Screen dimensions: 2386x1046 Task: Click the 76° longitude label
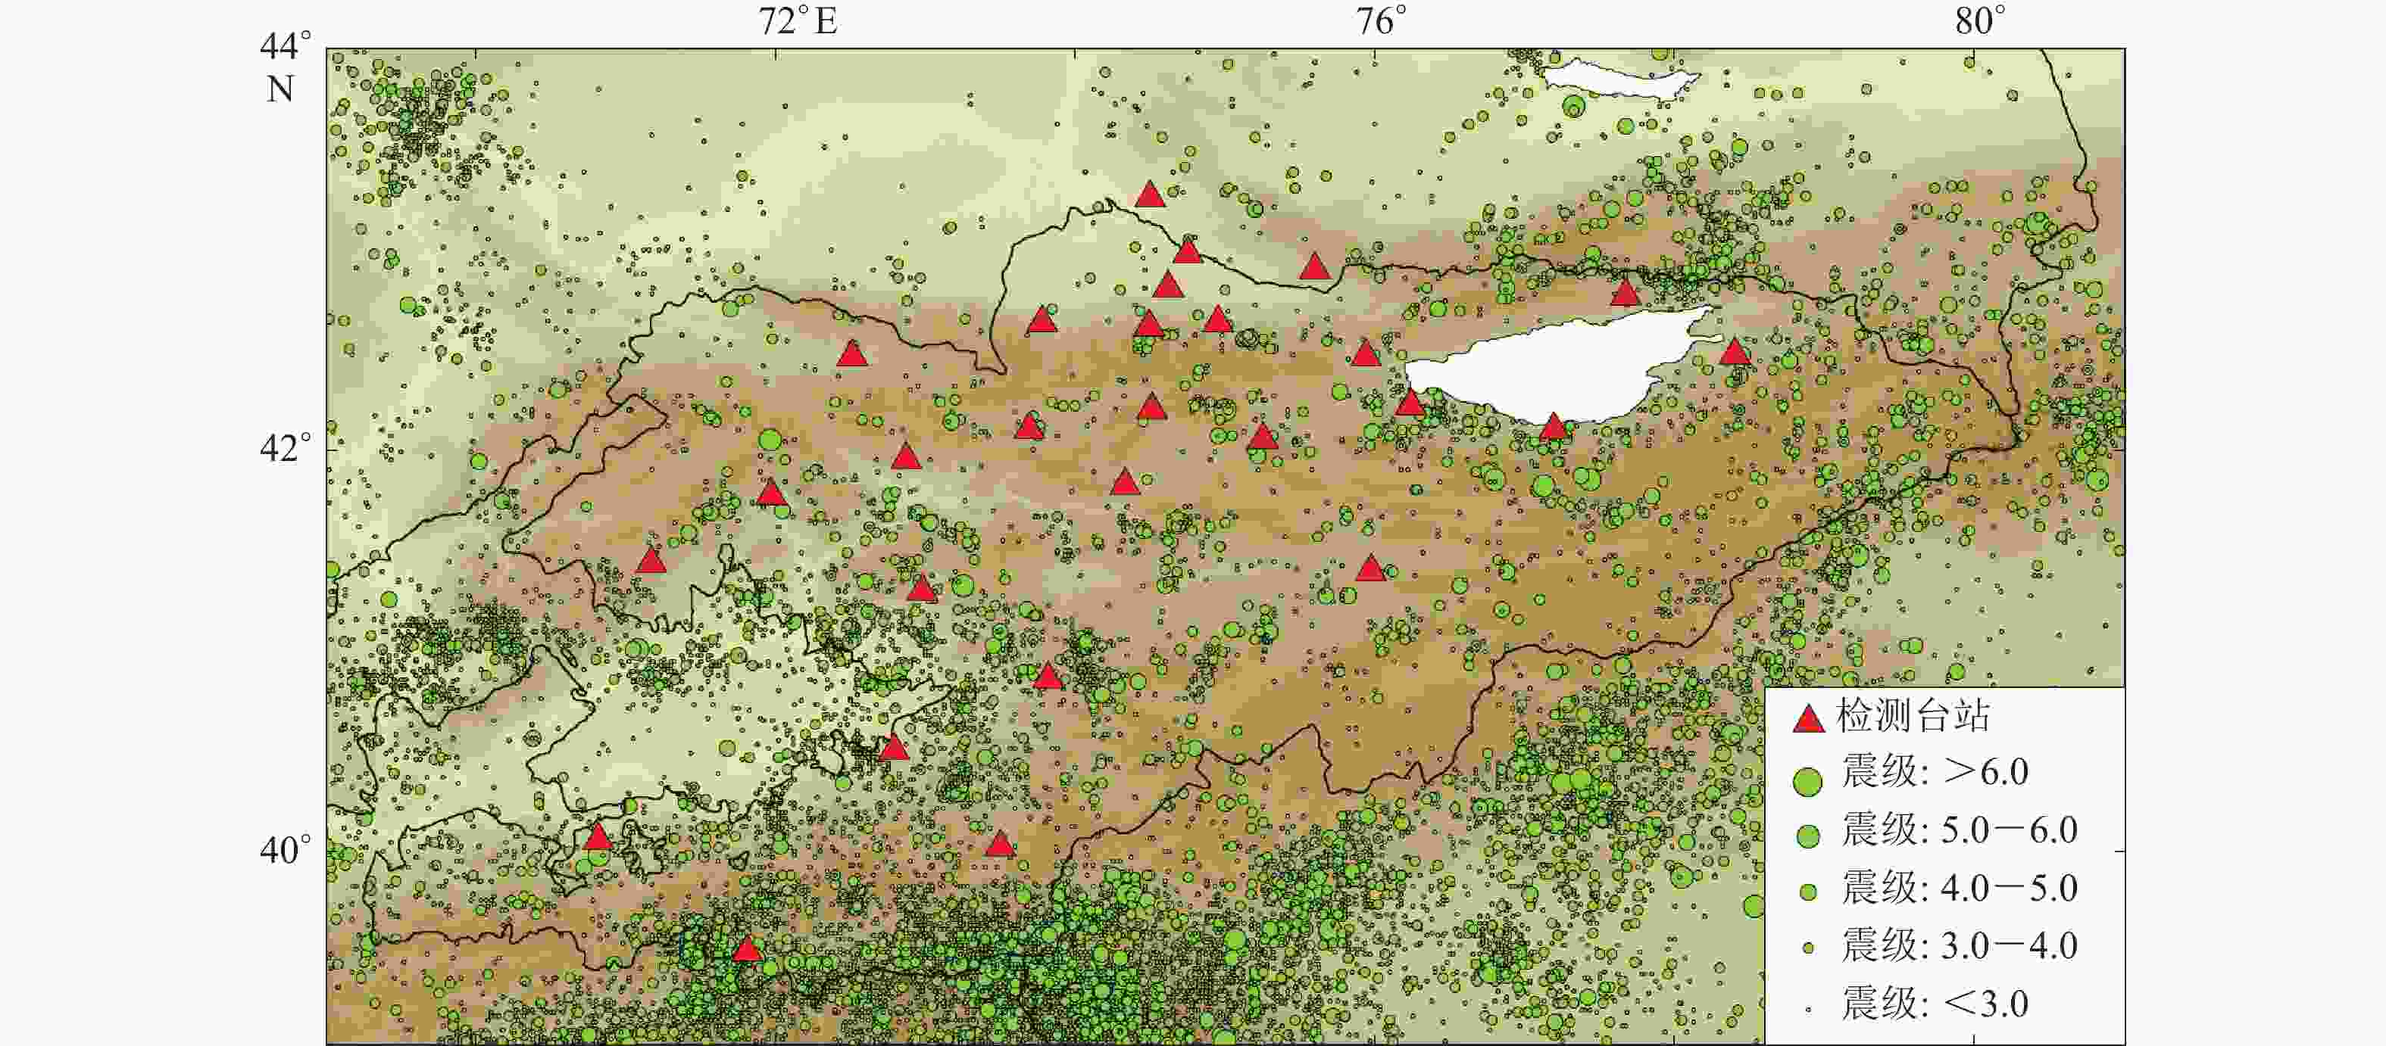point(1380,20)
